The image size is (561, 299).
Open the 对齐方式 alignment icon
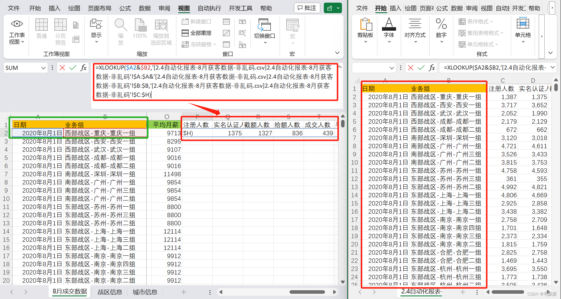coord(415,30)
